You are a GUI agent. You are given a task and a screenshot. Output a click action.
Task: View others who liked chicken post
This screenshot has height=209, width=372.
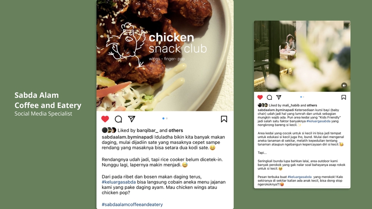click(x=176, y=130)
